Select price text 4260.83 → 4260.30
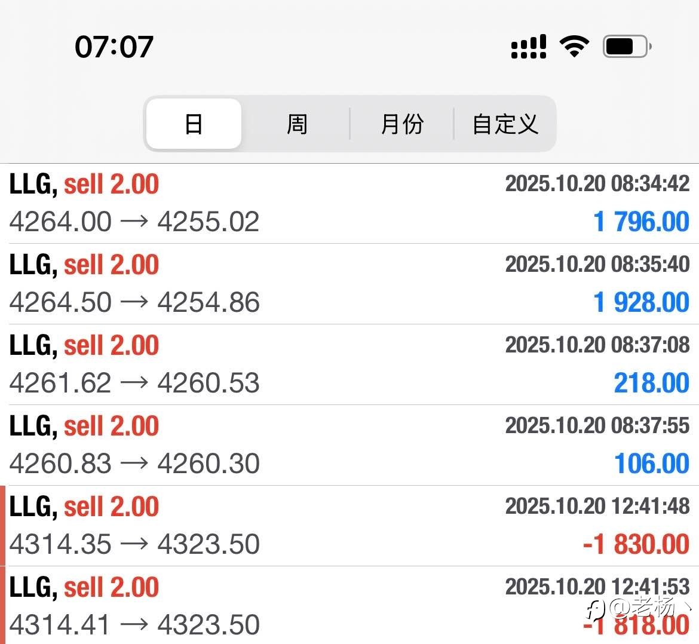699x644 pixels. pyautogui.click(x=134, y=464)
